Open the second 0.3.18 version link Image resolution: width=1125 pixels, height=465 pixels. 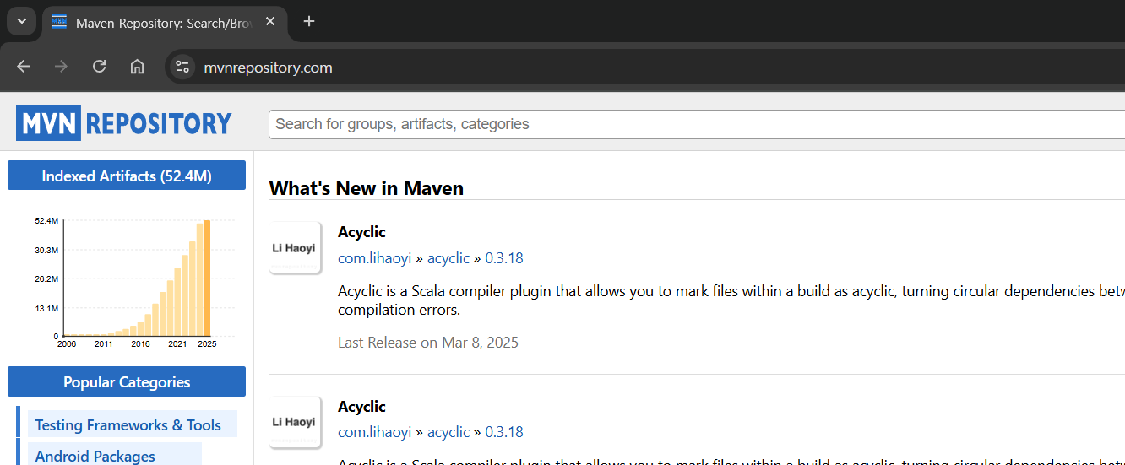[504, 432]
